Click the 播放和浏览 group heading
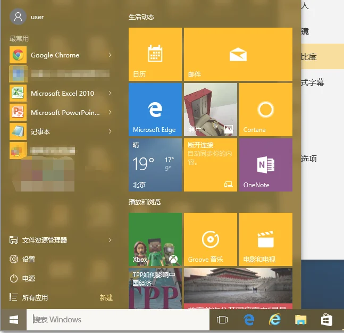This screenshot has height=333, width=344. pos(145,202)
